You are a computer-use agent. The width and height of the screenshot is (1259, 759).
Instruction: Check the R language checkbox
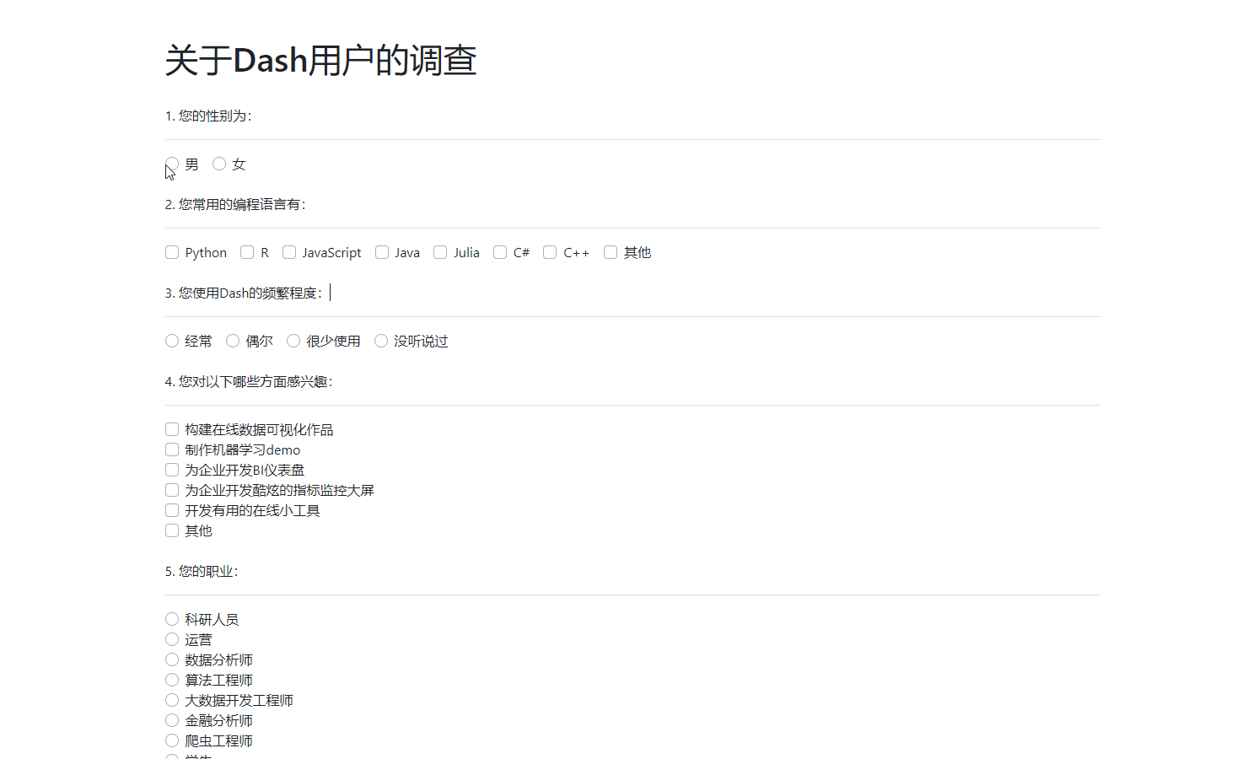[x=247, y=252]
